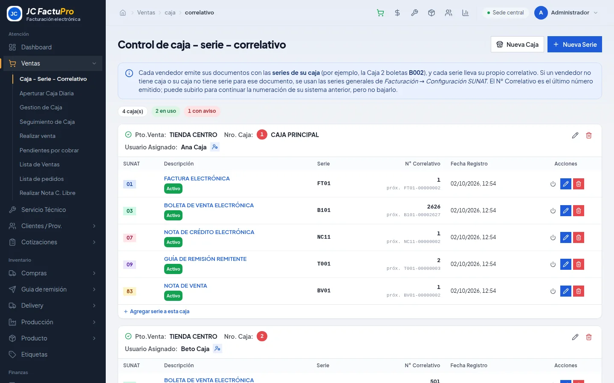Delete Caja 2 with trash icon
The image size is (614, 383).
[x=589, y=337]
